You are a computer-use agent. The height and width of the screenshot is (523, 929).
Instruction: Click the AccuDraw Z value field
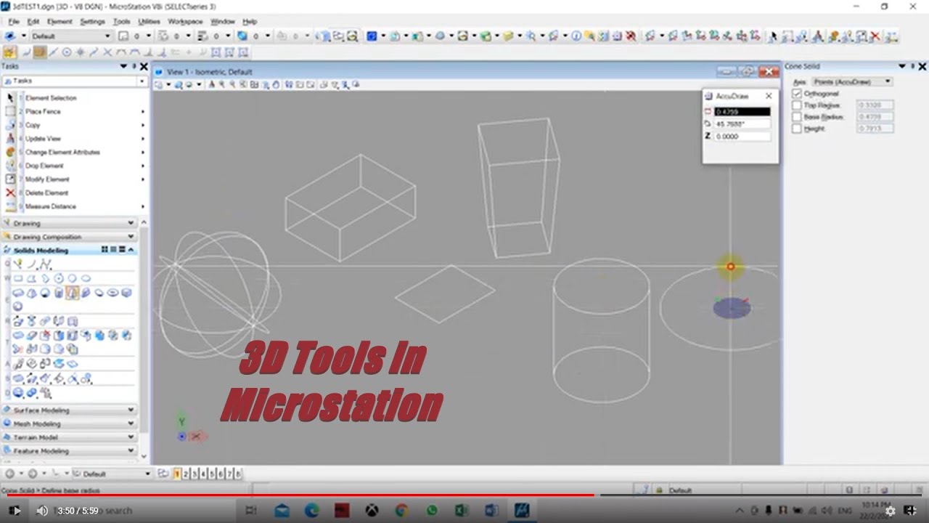tap(742, 137)
